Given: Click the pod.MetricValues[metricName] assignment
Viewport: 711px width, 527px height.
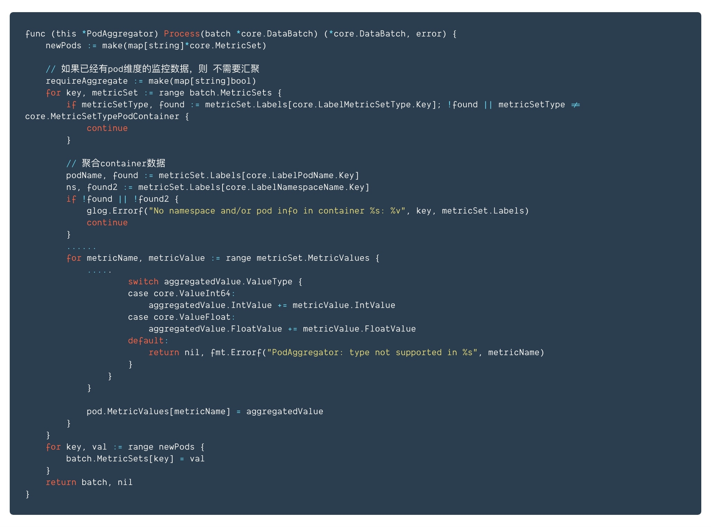Looking at the screenshot, I should pyautogui.click(x=205, y=411).
